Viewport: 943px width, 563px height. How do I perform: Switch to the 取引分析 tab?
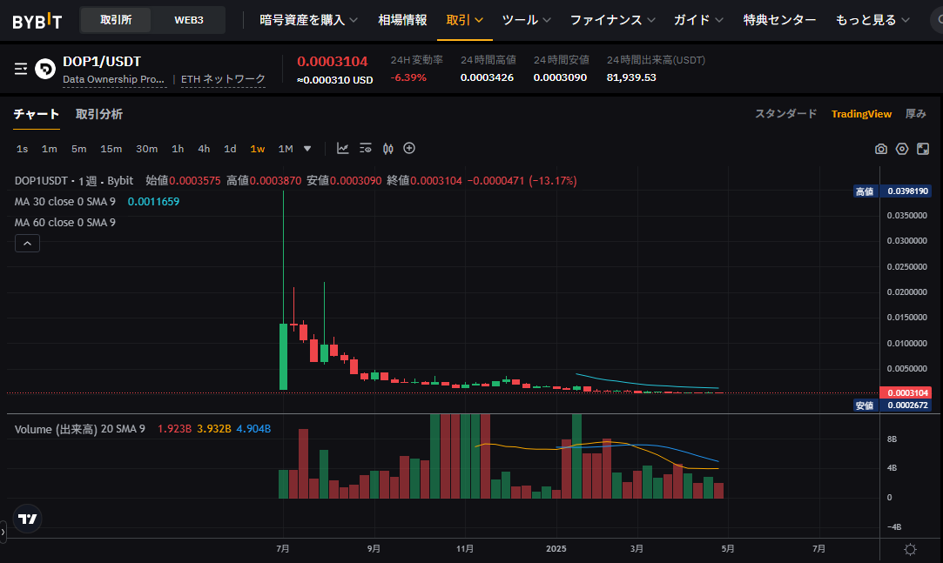coord(98,114)
